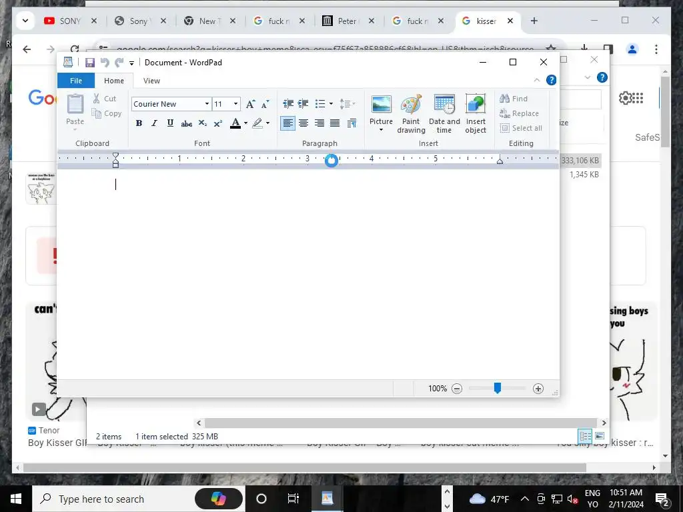Click the Paint drawing icon
683x512 pixels.
(411, 114)
